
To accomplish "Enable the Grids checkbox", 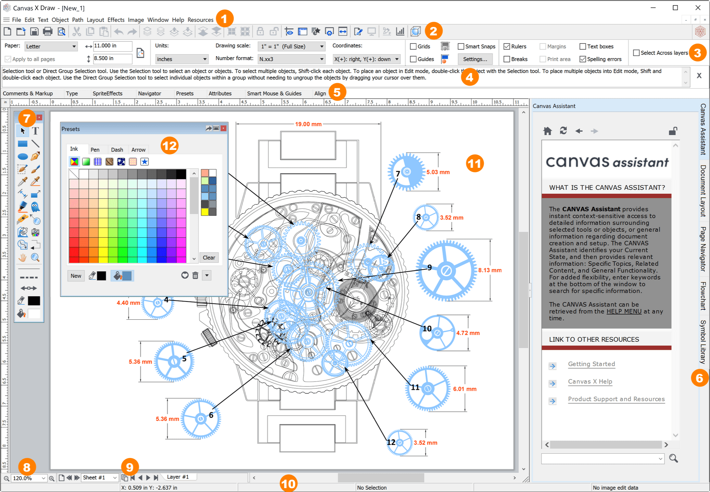I will point(413,46).
